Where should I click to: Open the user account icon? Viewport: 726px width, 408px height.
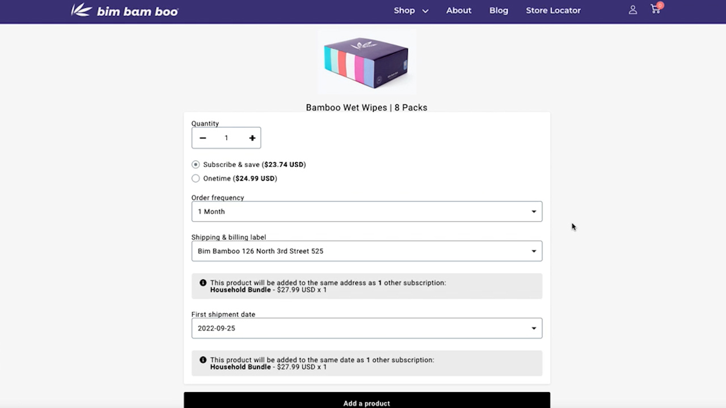point(633,10)
